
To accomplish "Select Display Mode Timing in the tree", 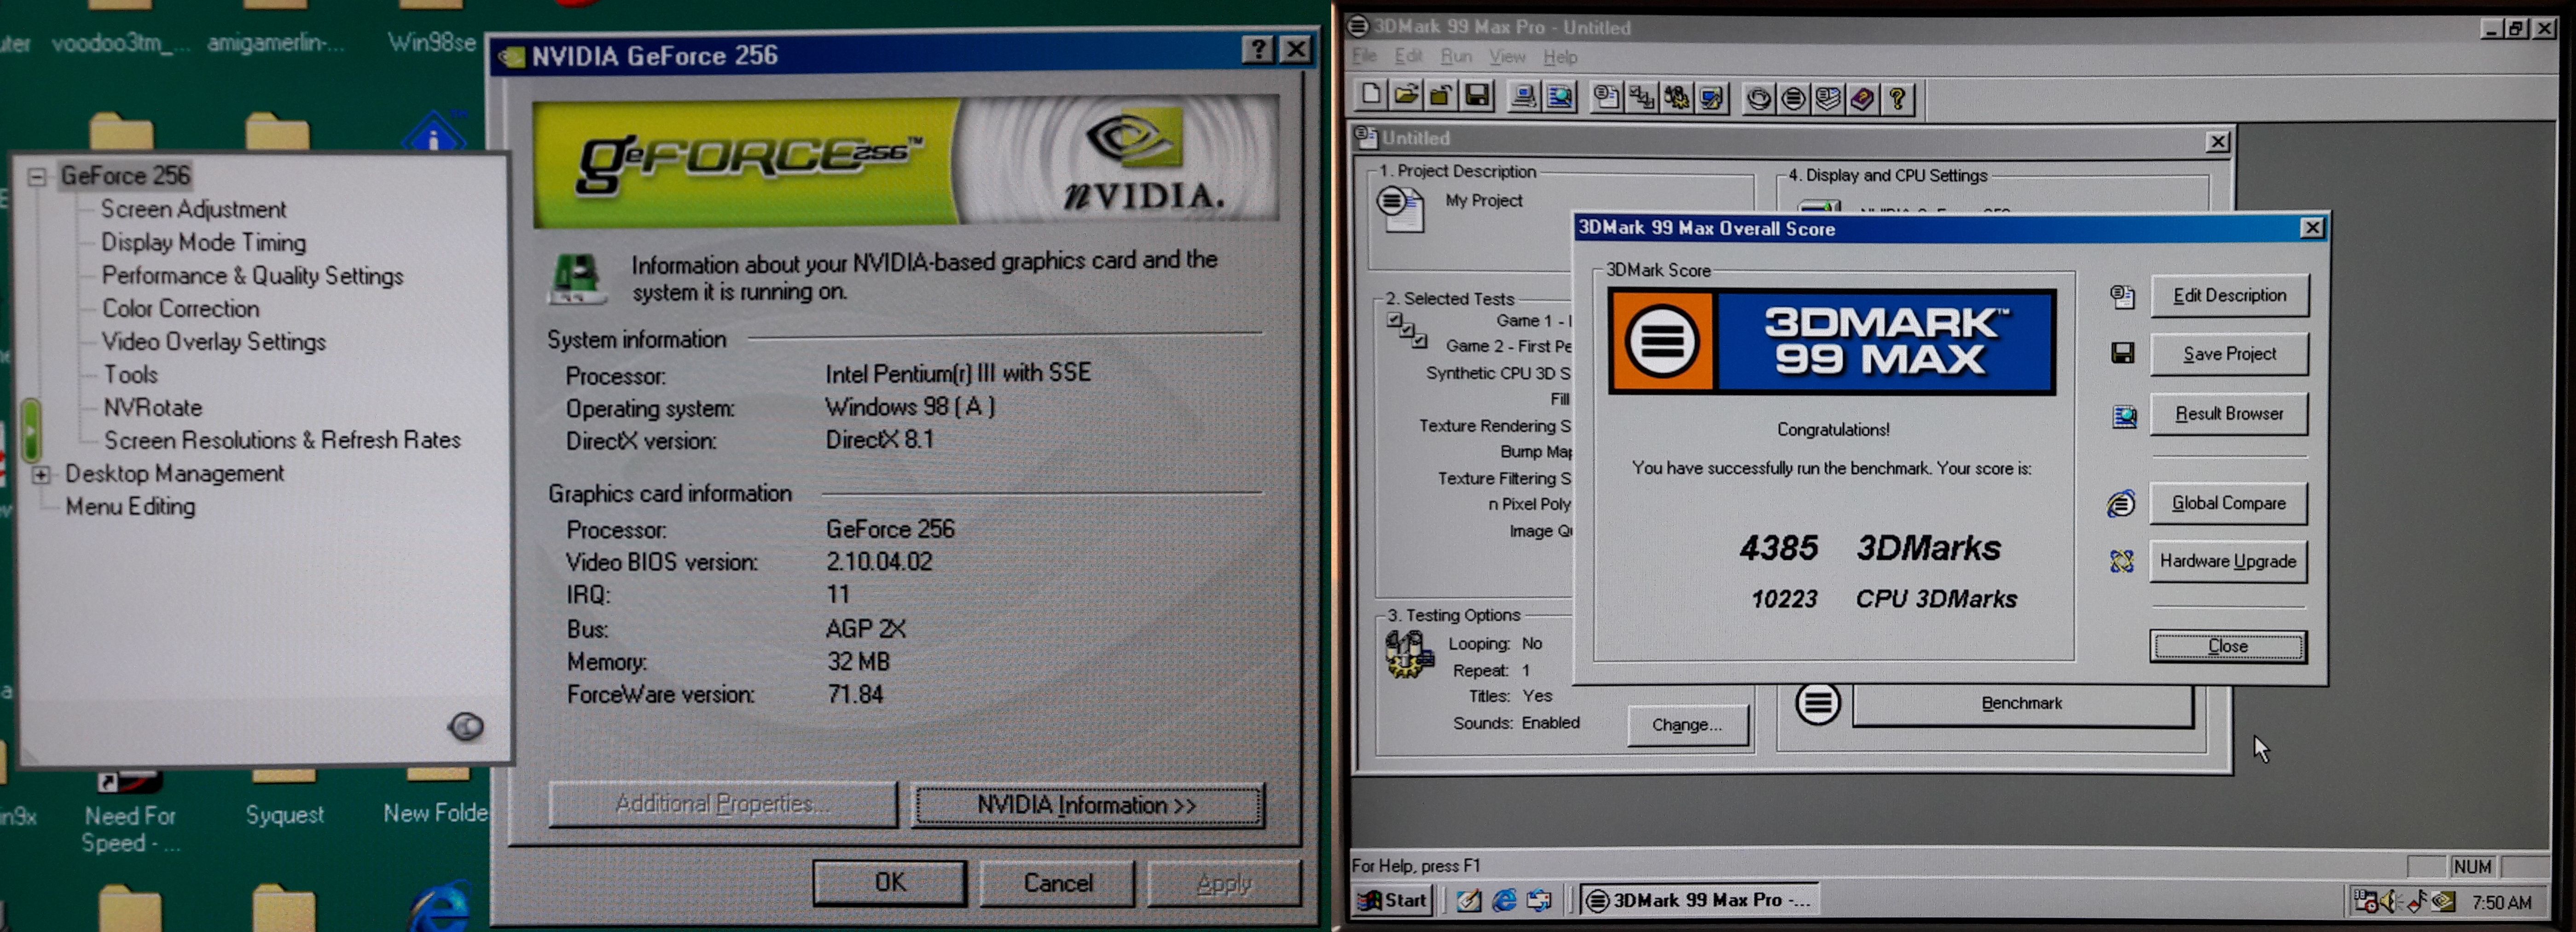I will tap(203, 242).
